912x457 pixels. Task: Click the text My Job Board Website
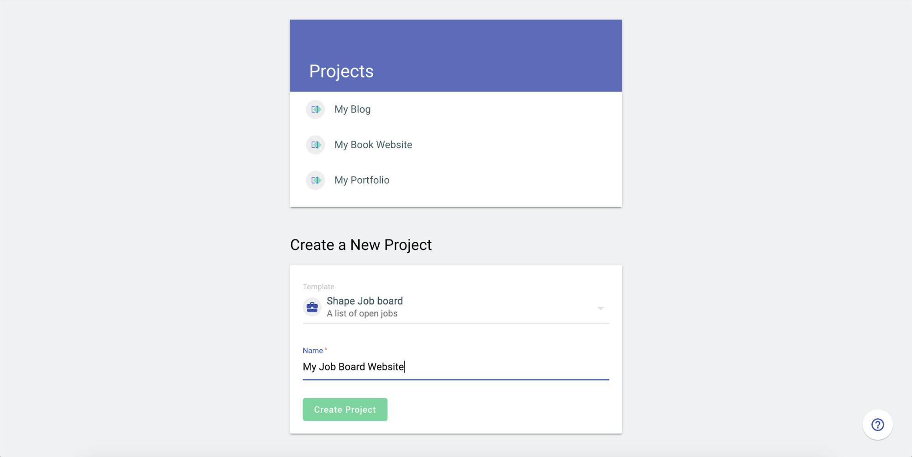pos(354,367)
